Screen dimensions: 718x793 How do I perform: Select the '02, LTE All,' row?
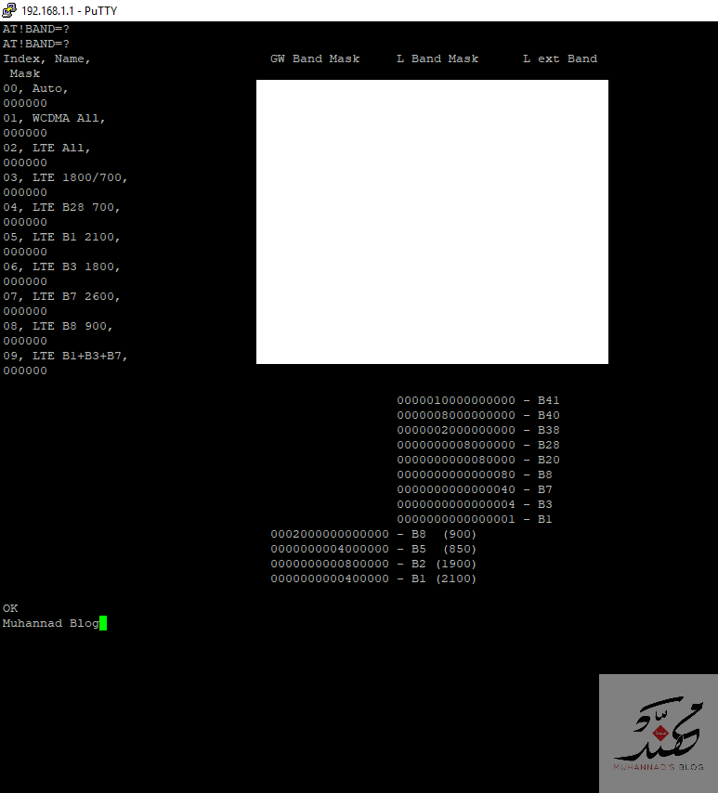tap(46, 149)
